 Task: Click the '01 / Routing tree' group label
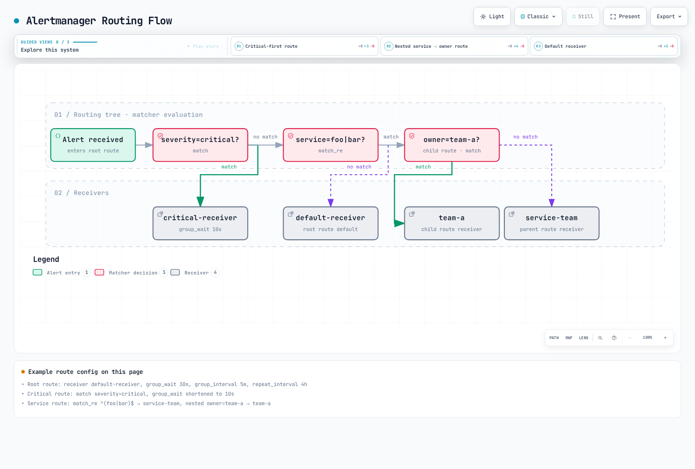point(129,115)
